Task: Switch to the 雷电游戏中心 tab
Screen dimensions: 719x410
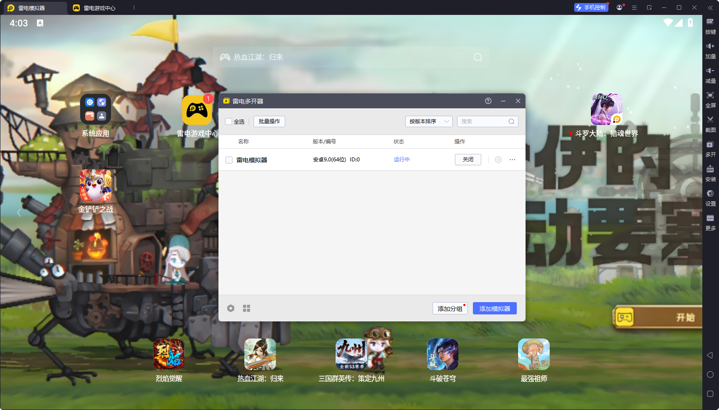Action: point(100,8)
